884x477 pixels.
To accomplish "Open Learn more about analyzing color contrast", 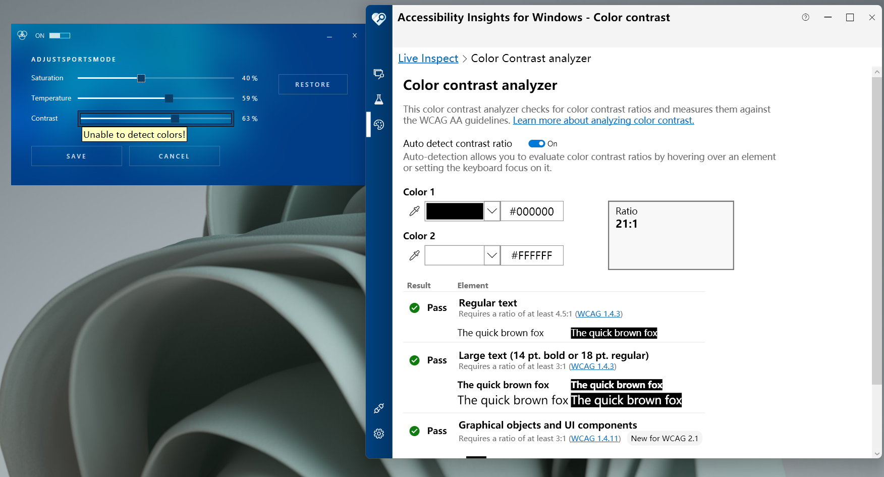I will coord(603,121).
